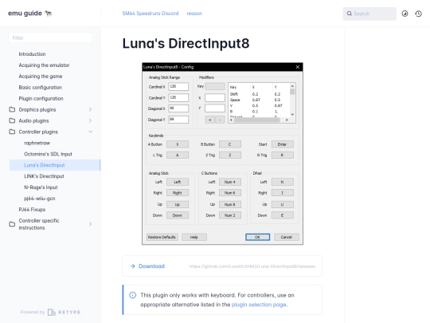The image size is (430, 323).
Task: Open the Powered by Retype link
Action: click(50, 312)
